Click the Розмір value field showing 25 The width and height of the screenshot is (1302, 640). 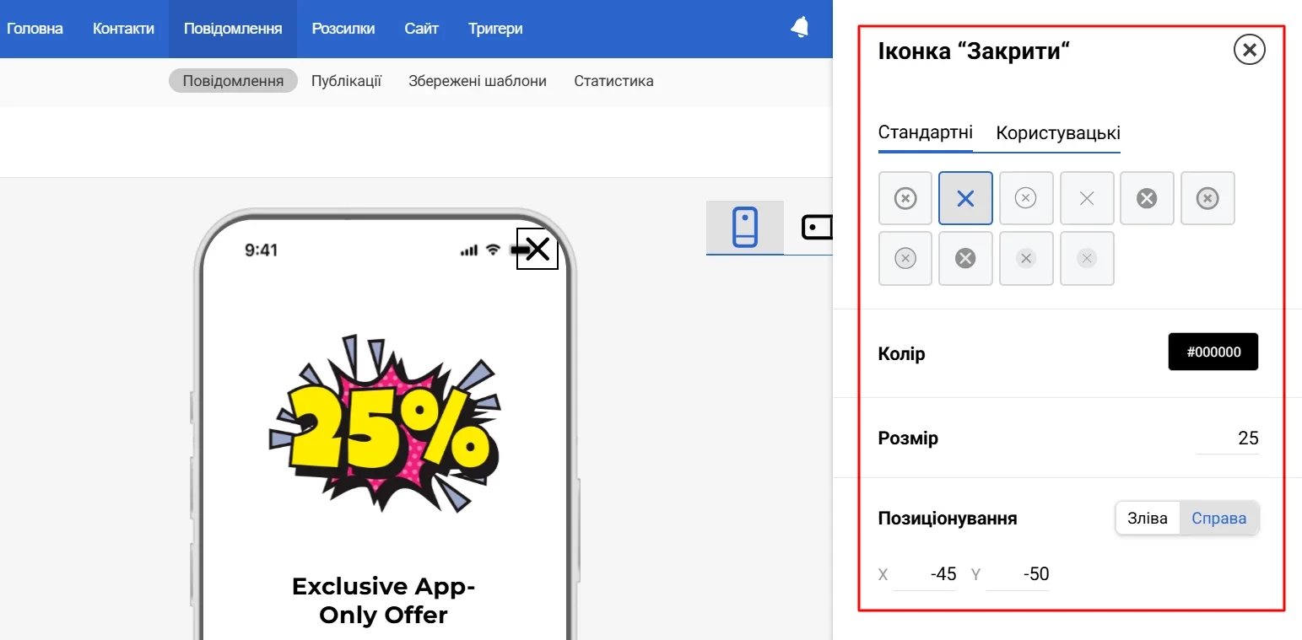click(x=1228, y=438)
